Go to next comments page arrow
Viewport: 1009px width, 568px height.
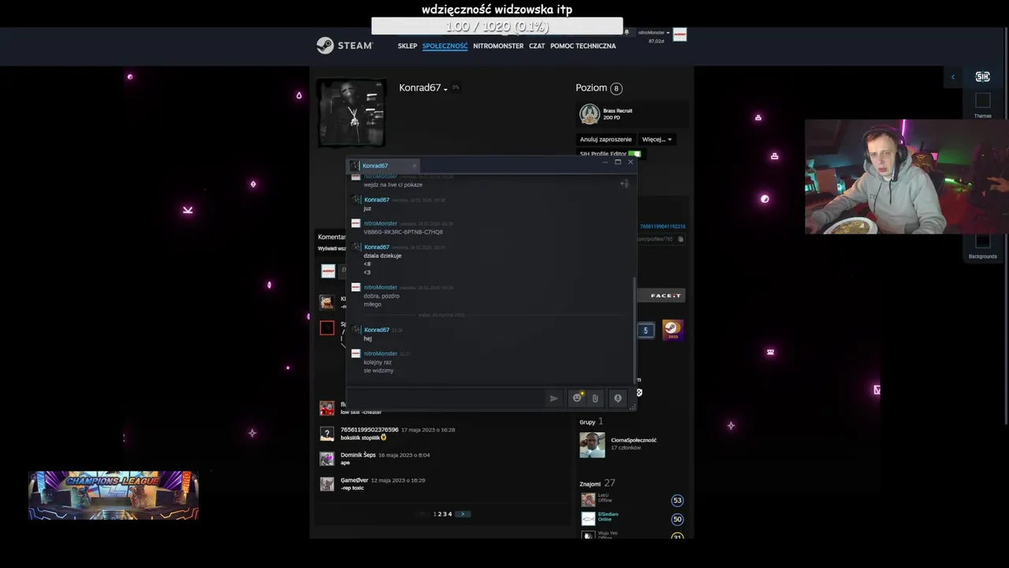coord(463,514)
